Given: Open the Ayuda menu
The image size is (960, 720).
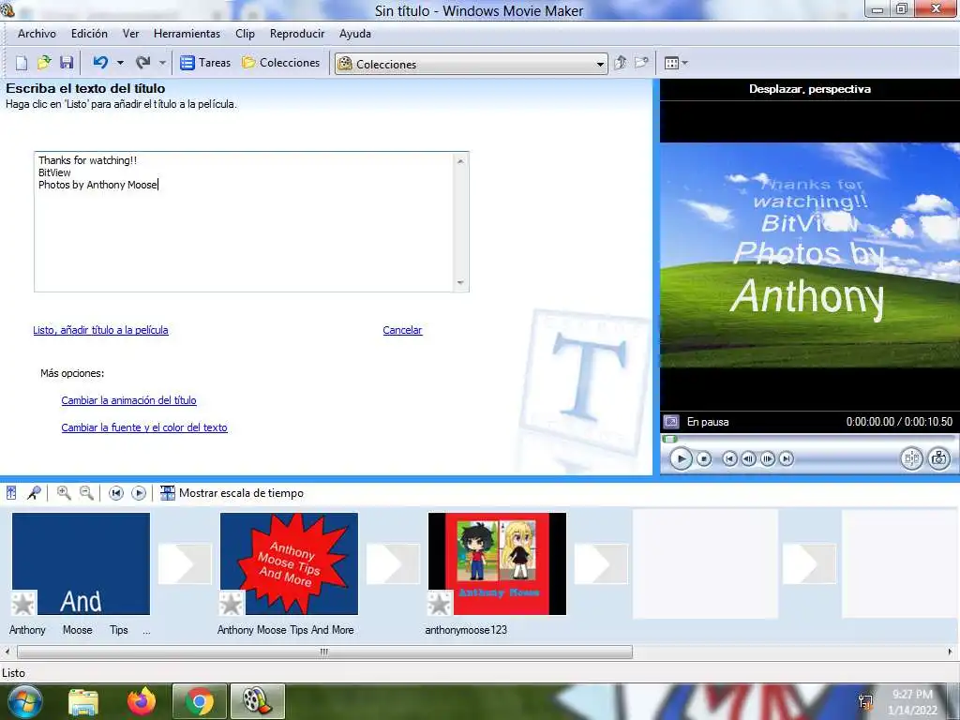Looking at the screenshot, I should pyautogui.click(x=355, y=34).
